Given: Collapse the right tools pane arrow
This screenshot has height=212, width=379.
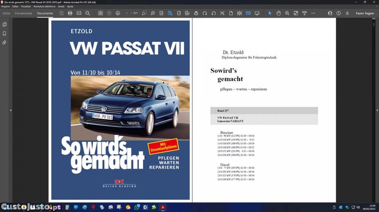Looking at the screenshot, I should [x=375, y=110].
